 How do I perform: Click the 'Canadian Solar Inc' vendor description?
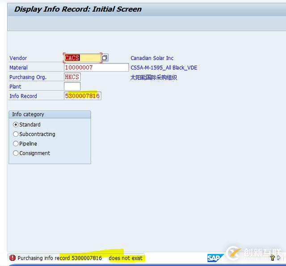point(152,58)
